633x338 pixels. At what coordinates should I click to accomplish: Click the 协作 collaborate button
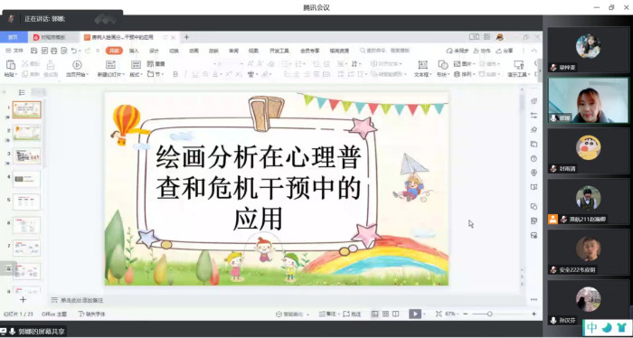pos(481,51)
